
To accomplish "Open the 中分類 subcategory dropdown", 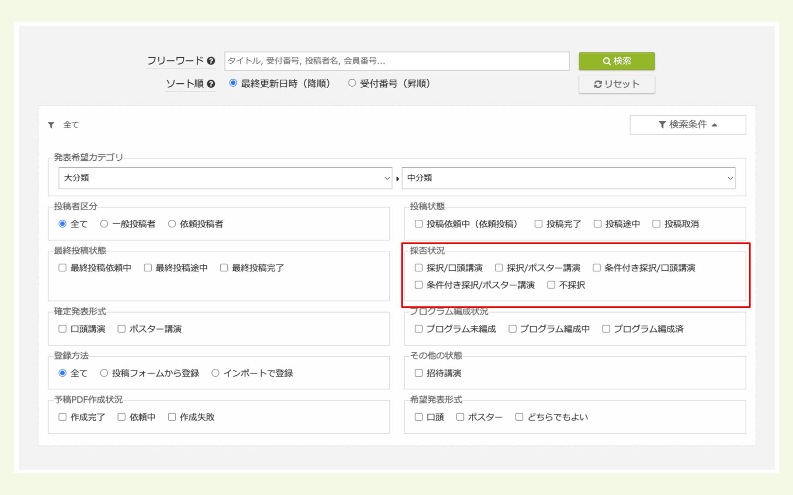I will pyautogui.click(x=568, y=178).
